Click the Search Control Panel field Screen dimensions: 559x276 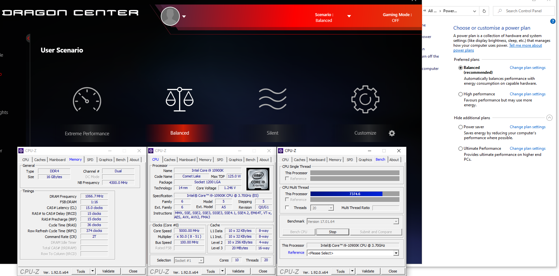[524, 11]
